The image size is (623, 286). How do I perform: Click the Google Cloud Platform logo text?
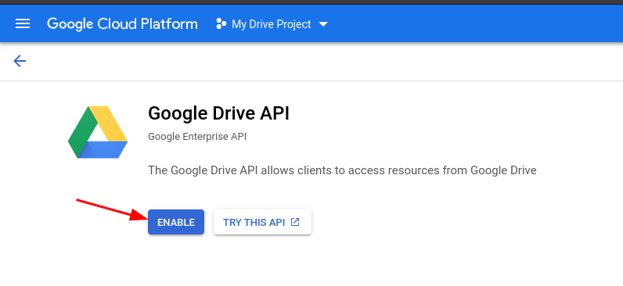tap(122, 23)
